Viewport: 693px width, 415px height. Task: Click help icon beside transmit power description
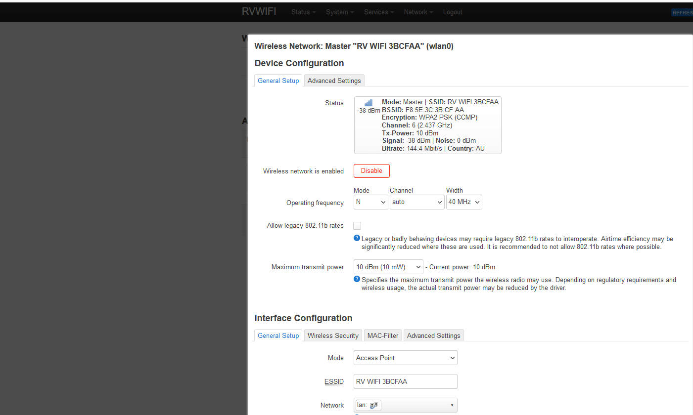(357, 280)
